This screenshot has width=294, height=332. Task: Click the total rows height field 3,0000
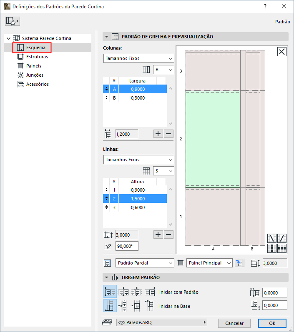127,235
